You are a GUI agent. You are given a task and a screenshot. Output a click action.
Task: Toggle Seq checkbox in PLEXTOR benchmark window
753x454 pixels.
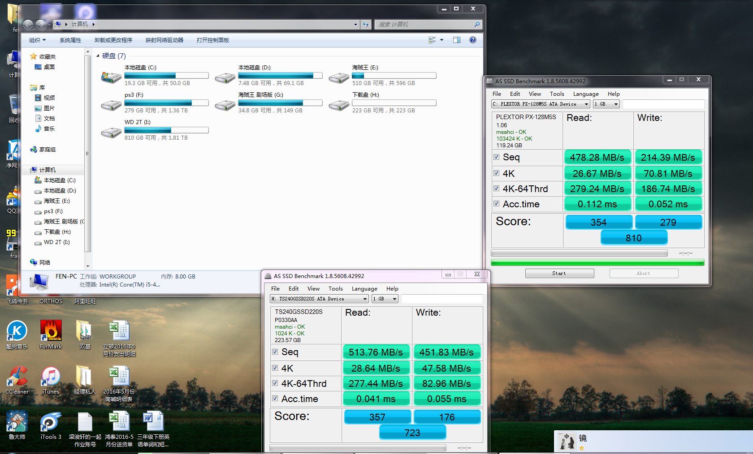(496, 157)
